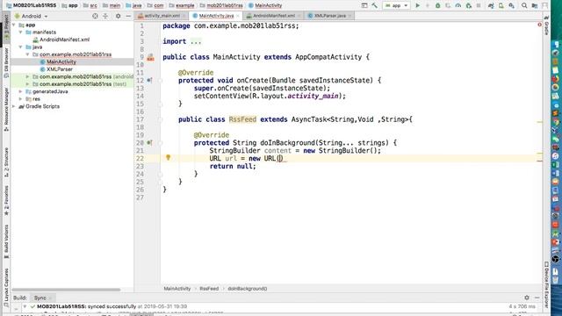Open the Gradle tool window tab
This screenshot has width=562, height=316.
click(546, 25)
